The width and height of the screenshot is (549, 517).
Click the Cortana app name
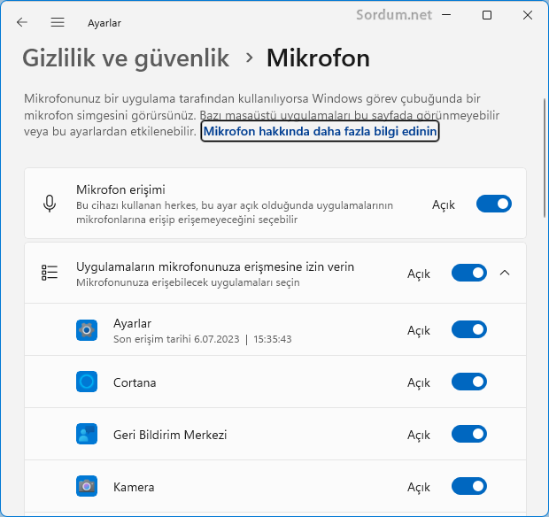tap(135, 382)
